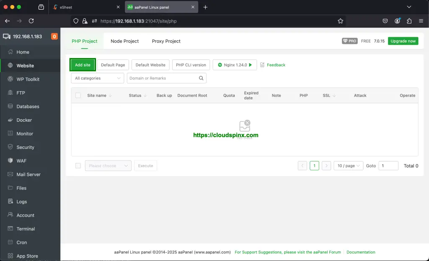Screen dimensions: 429x261
Task: Open the Terminal section in sidebar
Action: pyautogui.click(x=26, y=229)
